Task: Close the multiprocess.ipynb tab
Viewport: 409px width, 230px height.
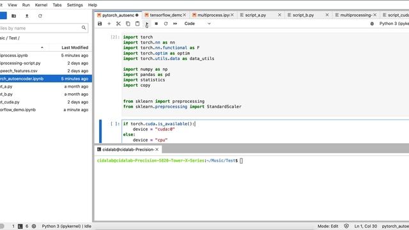Action: 232,15
